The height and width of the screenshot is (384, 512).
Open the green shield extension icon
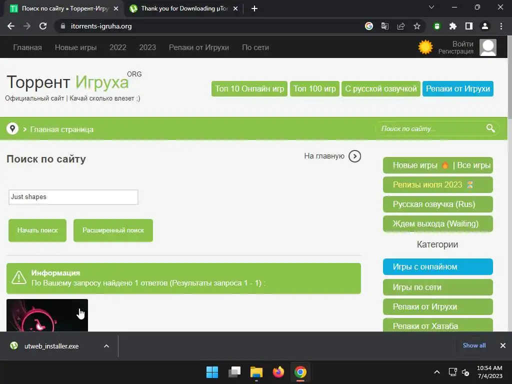(x=437, y=26)
